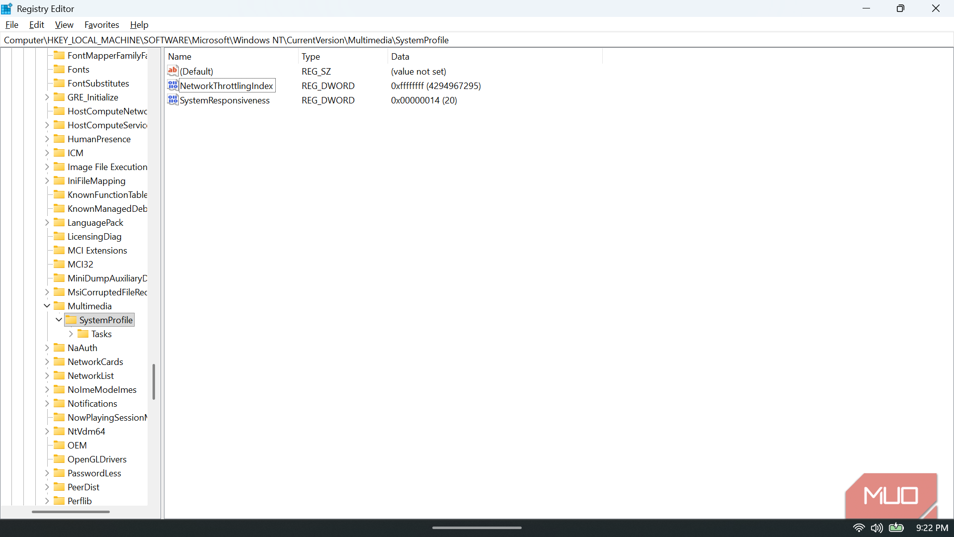The height and width of the screenshot is (537, 954).
Task: Click the LicensingDiag folder icon
Action: [59, 236]
